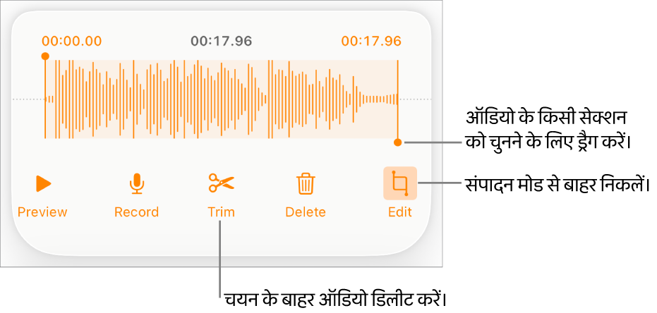Click the Trim text label
The image size is (657, 313).
222,212
